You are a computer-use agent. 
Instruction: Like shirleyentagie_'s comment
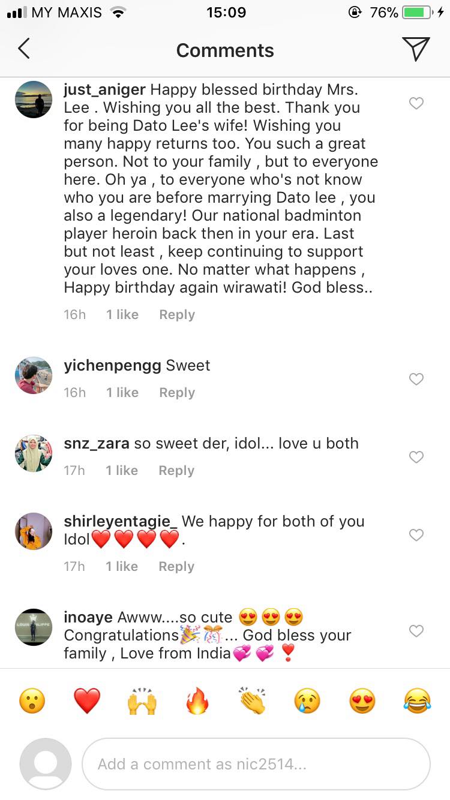(x=416, y=535)
